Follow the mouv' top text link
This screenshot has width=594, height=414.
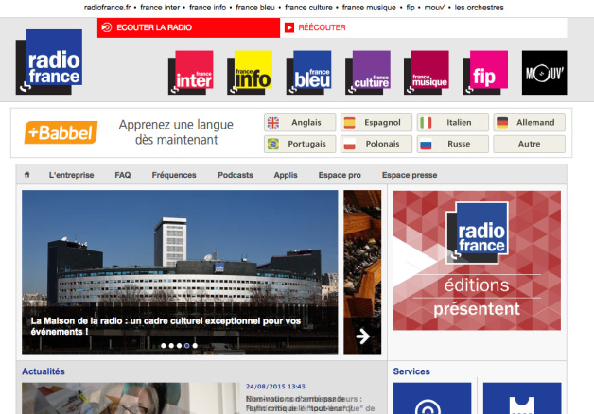pyautogui.click(x=434, y=8)
